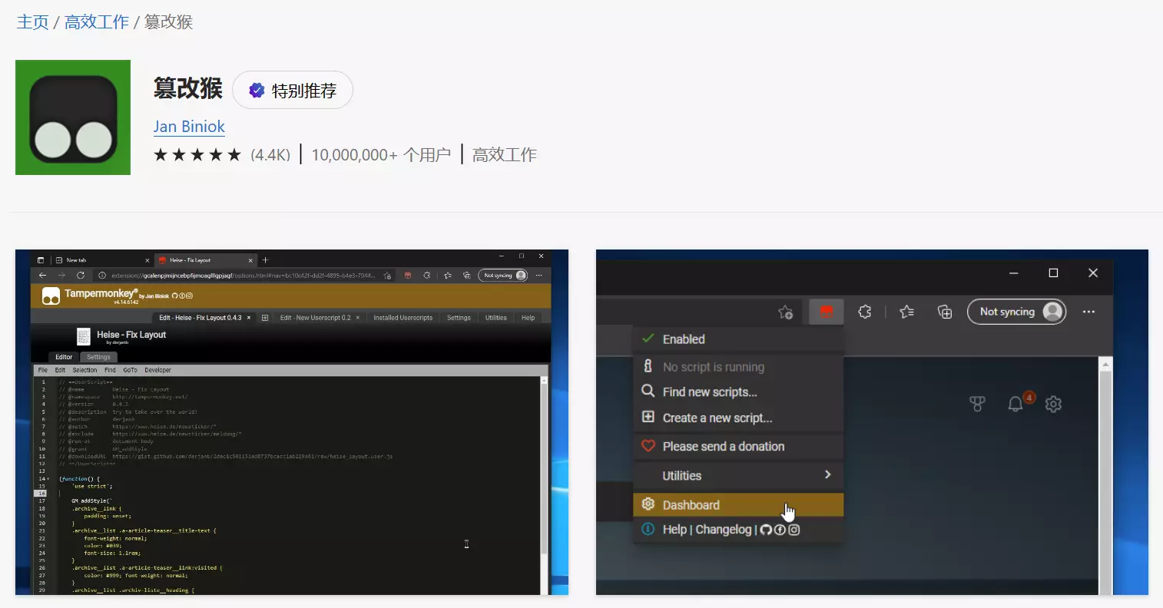Select Please send a donation entry

[738, 446]
